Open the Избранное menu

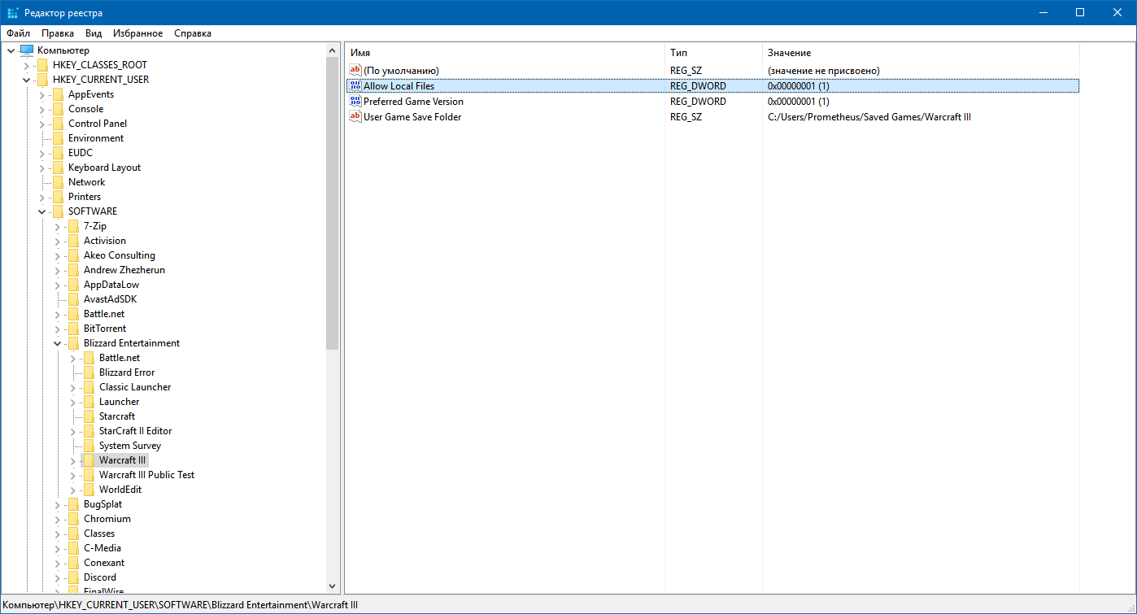click(x=138, y=33)
